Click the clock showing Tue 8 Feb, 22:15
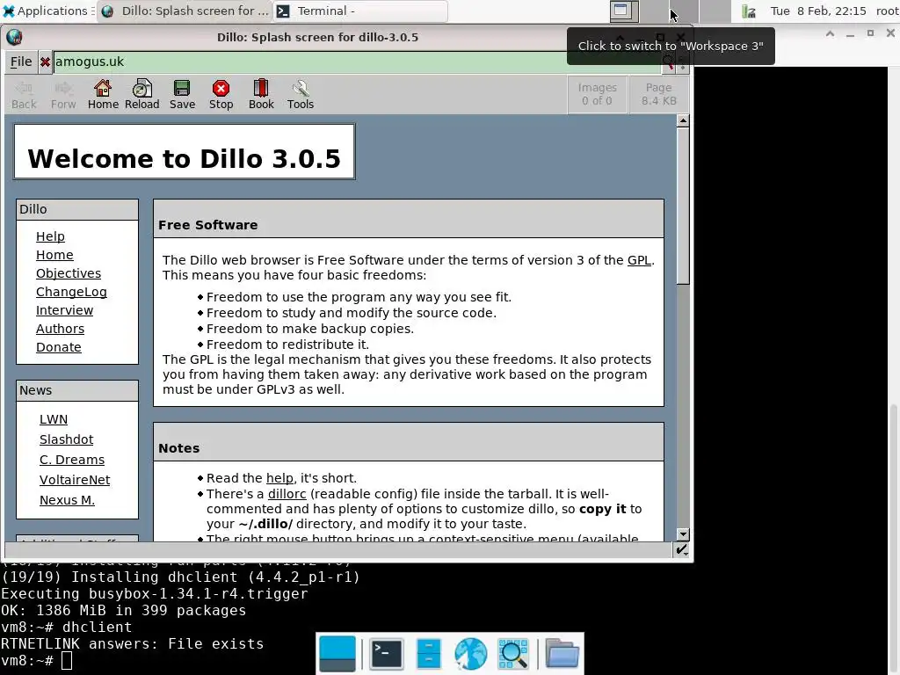The height and width of the screenshot is (675, 900). [818, 11]
